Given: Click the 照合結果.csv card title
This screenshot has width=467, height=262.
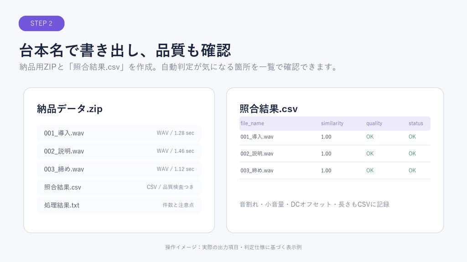Looking at the screenshot, I should [x=269, y=109].
